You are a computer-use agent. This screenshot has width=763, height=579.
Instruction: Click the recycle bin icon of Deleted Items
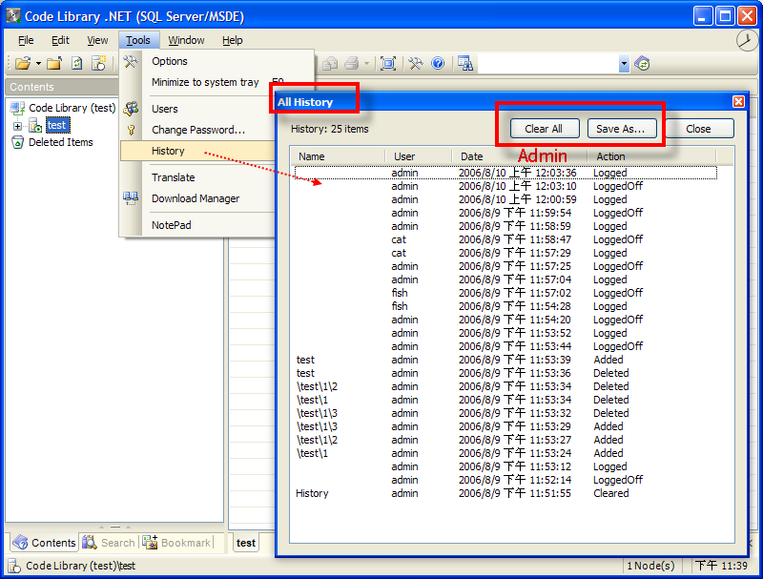pyautogui.click(x=17, y=142)
